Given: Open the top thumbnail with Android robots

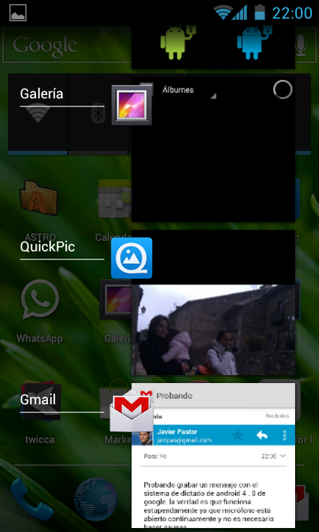Looking at the screenshot, I should click(213, 47).
